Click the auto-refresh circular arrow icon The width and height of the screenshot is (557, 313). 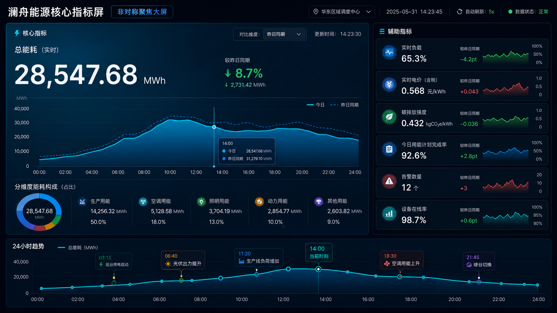[460, 12]
